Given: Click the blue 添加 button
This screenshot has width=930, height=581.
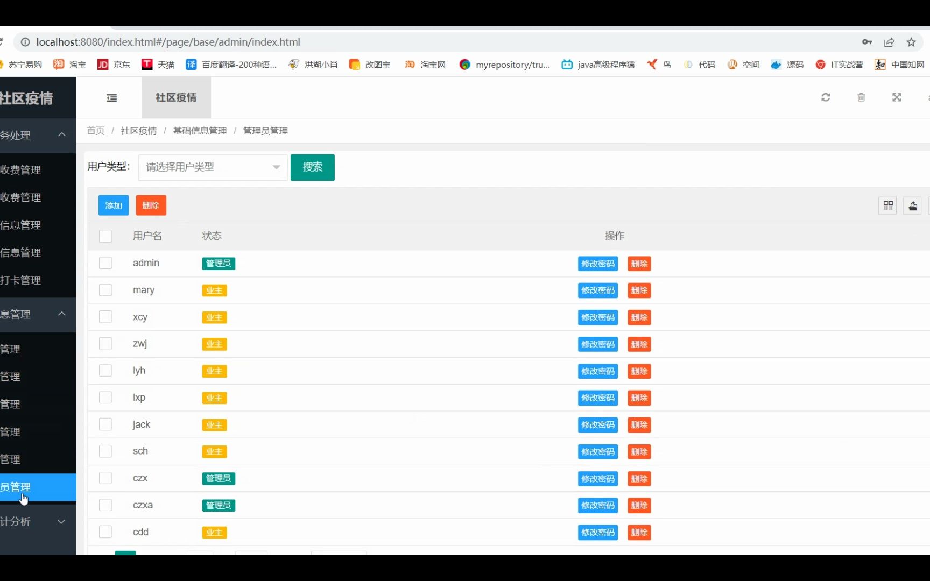Looking at the screenshot, I should [x=114, y=206].
